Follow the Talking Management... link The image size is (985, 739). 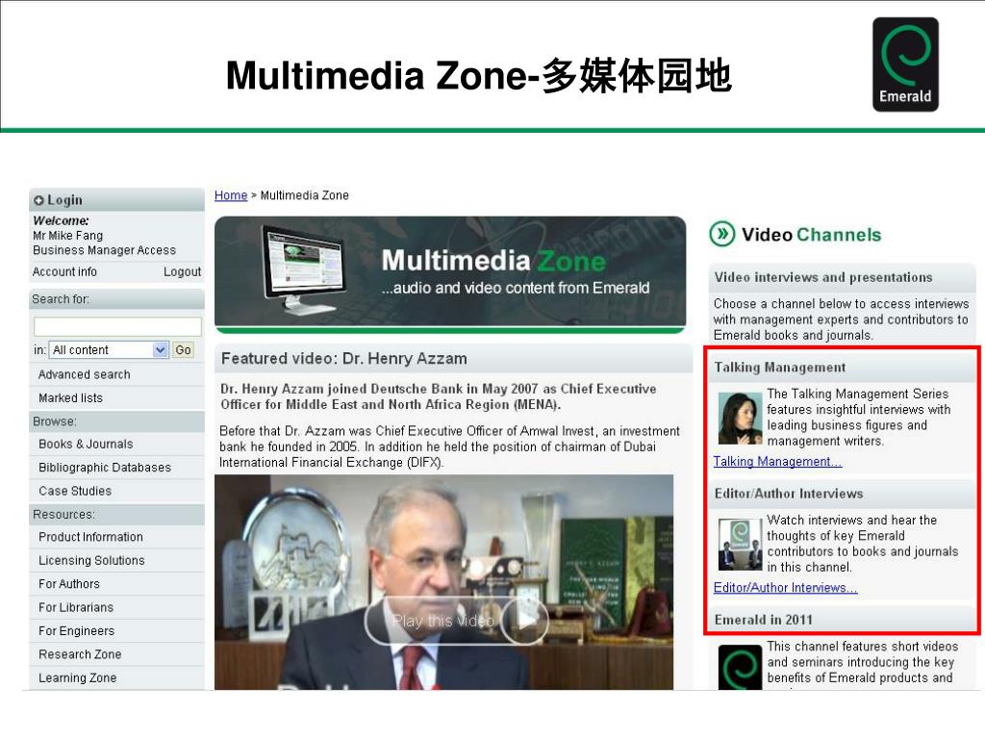(x=777, y=461)
